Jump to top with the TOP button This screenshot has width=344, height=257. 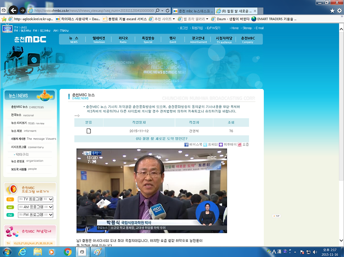coord(277,216)
